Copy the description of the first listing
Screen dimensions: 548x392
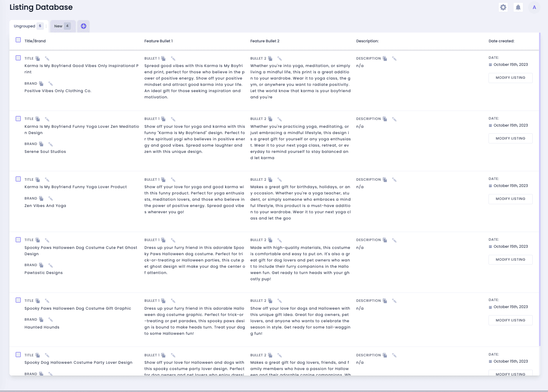[x=385, y=58]
